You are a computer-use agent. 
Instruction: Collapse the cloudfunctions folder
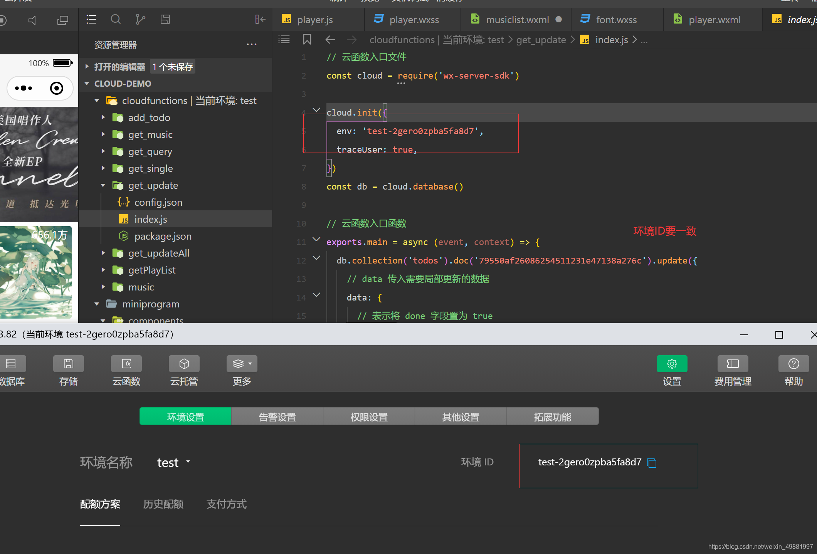point(97,101)
